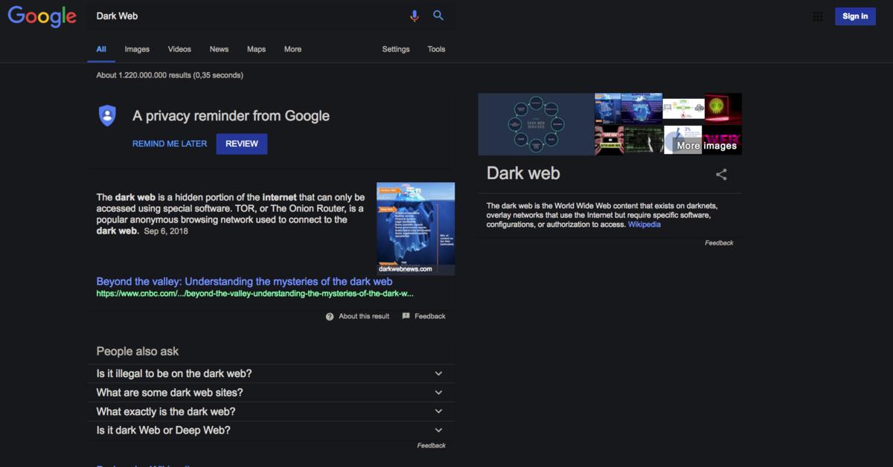Open the large Dark Web Services diagram image
The height and width of the screenshot is (467, 893).
pos(536,124)
